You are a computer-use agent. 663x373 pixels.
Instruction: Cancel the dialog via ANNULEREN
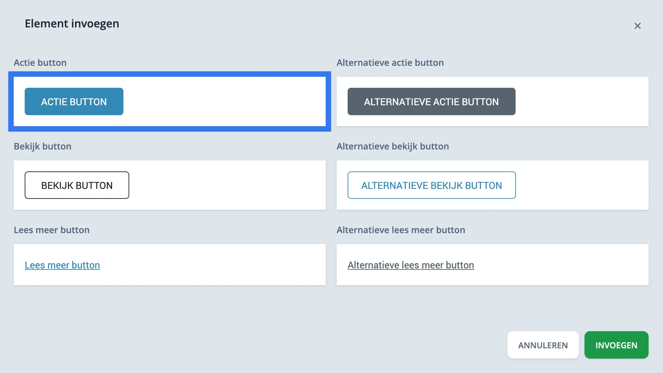[543, 345]
